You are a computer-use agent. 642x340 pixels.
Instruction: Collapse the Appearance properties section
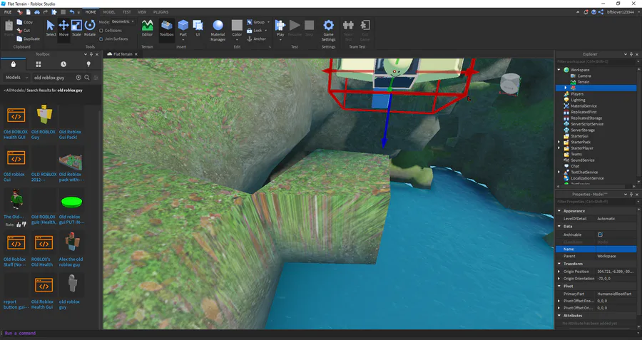[559, 211]
